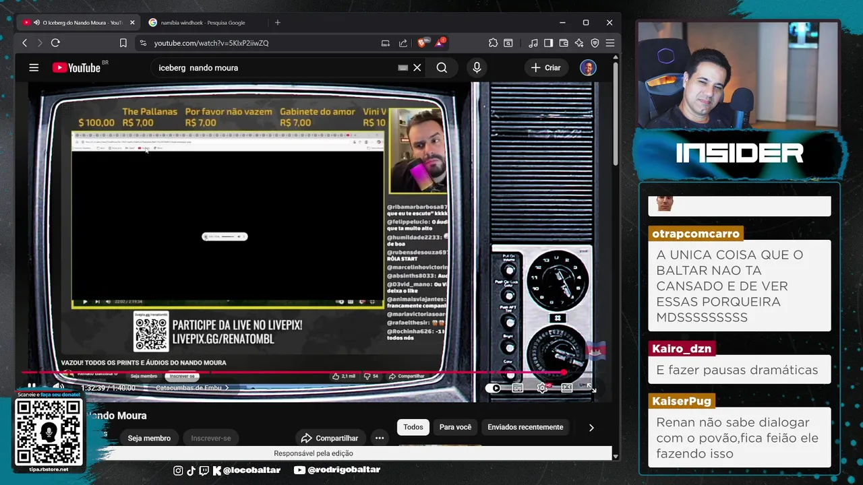Toggle theater mode in the player

pos(567,388)
